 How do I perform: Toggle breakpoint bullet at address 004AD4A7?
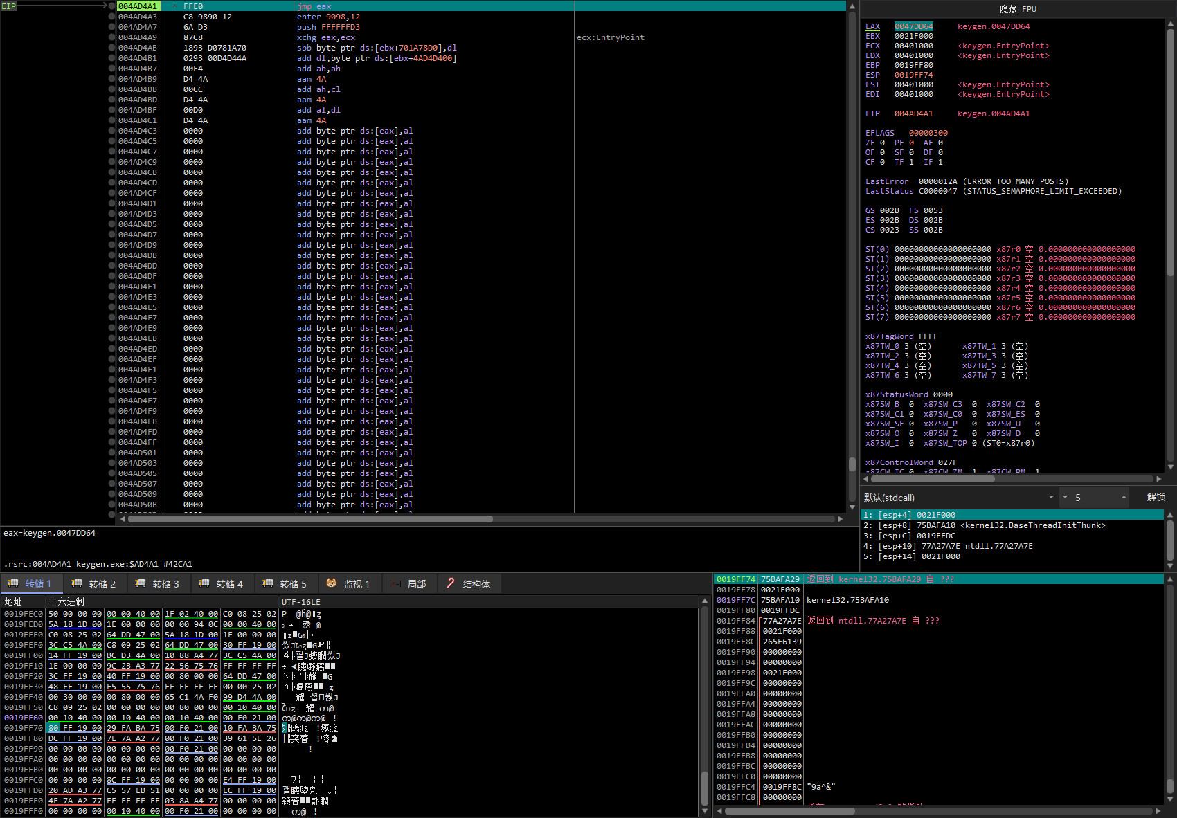[111, 27]
